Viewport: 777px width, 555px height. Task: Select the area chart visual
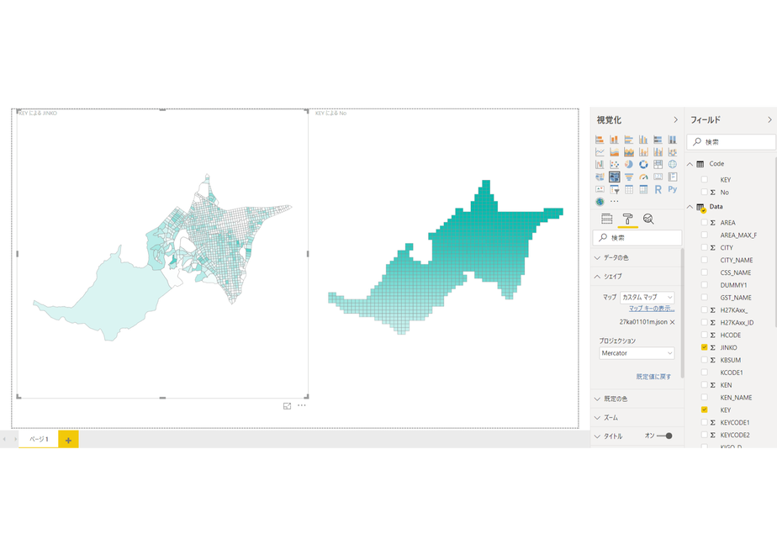click(x=614, y=151)
